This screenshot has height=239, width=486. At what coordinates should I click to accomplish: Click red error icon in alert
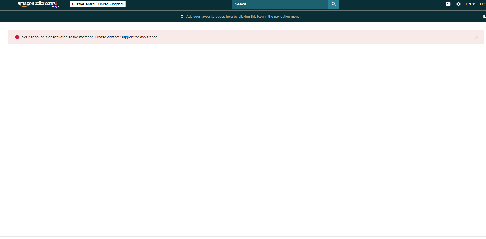pyautogui.click(x=17, y=37)
